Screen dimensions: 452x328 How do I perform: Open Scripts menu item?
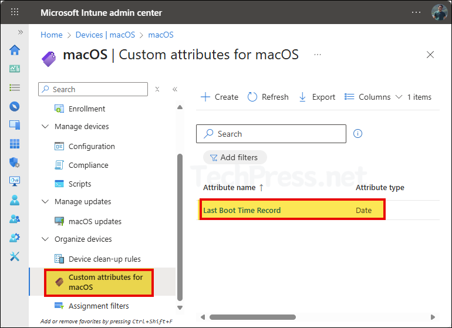[x=80, y=184]
